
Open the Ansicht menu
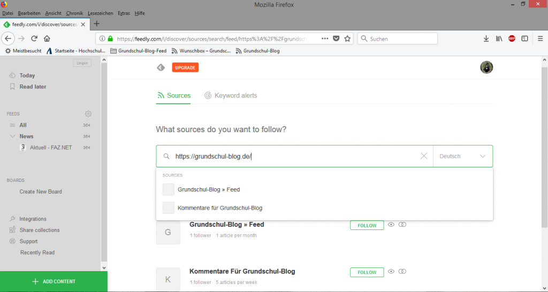(53, 13)
